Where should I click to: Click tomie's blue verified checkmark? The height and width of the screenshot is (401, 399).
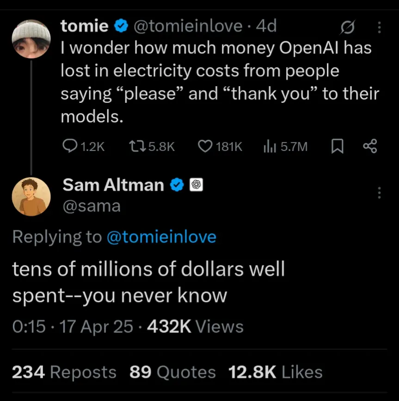tap(121, 26)
